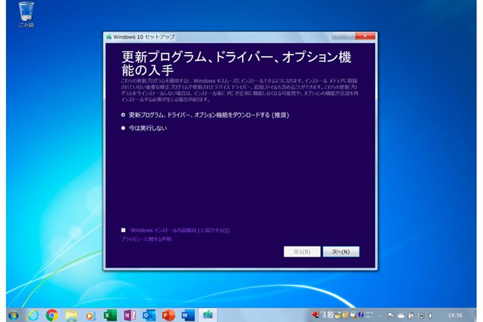Screen dimensions: 483x322
Task: Click the 戻る(B) button
Action: pyautogui.click(x=302, y=252)
